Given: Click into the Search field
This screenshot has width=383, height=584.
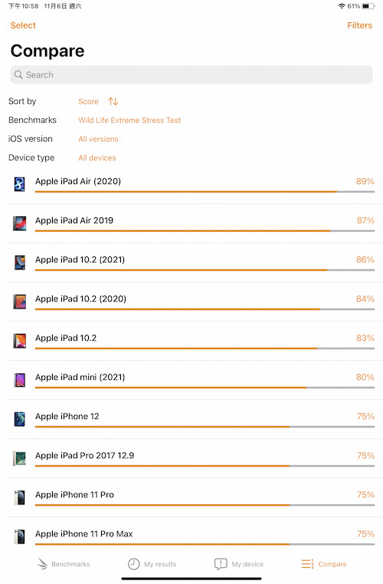Looking at the screenshot, I should (191, 75).
